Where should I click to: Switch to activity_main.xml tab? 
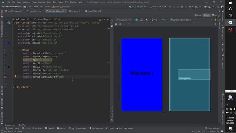click(14, 11)
